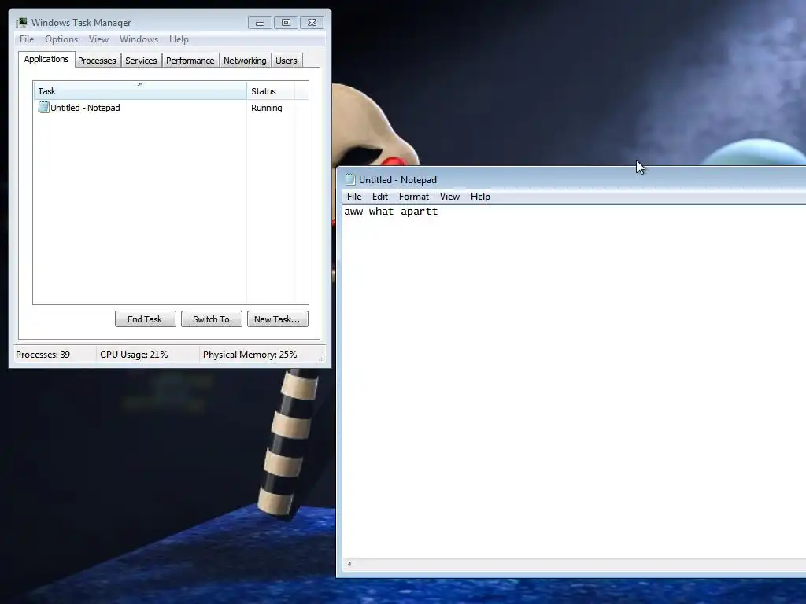Maximize the Windows Task Manager window
Image resolution: width=806 pixels, height=604 pixels.
click(286, 23)
